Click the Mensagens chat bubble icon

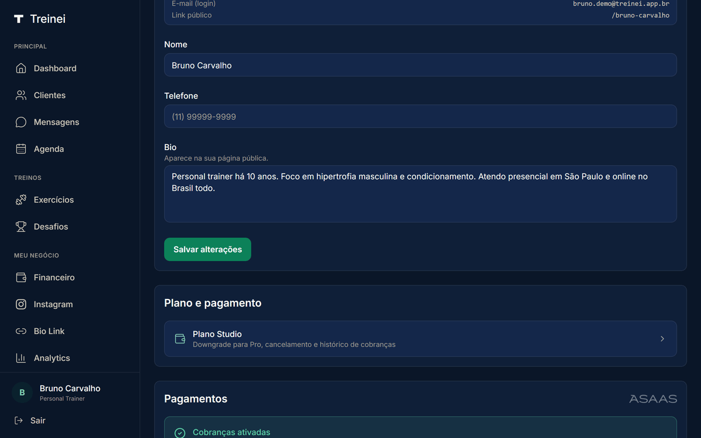point(21,122)
